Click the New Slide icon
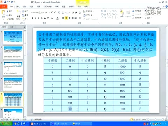Image resolution: width=168 pixels, height=126 pixels. tap(18, 12)
